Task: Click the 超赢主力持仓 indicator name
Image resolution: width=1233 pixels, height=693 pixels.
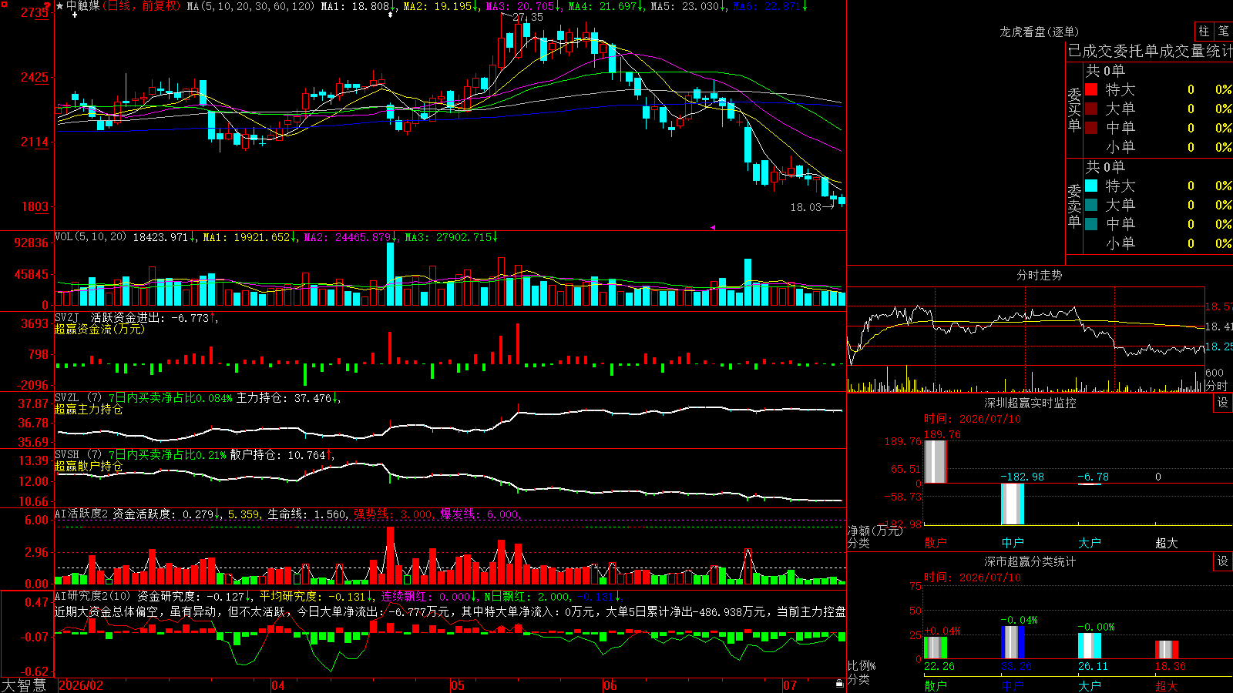Action: click(89, 409)
